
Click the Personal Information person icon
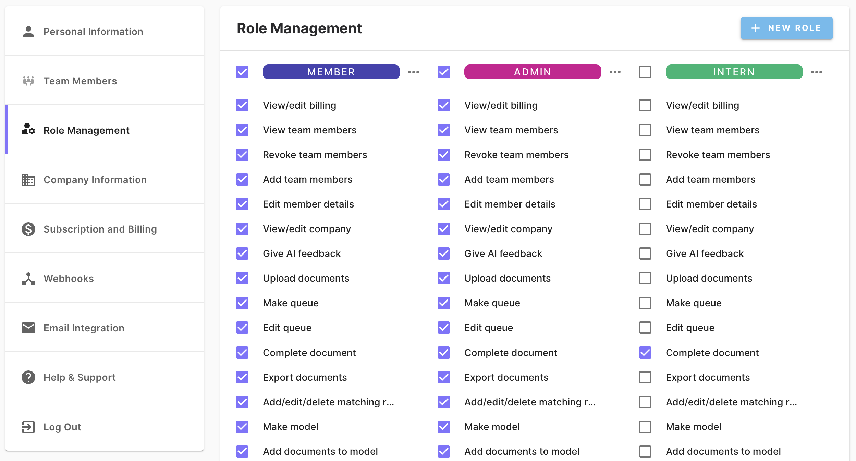[28, 32]
